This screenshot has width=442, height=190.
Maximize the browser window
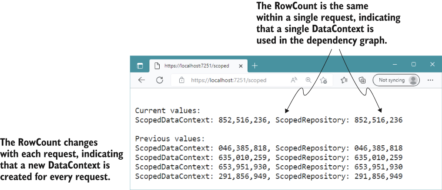coord(414,64)
